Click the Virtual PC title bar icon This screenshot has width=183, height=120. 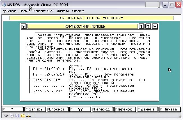point(4,5)
